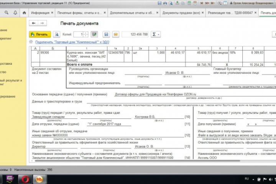
Task: Click the sum field showing 123 456 788
Action: [x=135, y=34]
